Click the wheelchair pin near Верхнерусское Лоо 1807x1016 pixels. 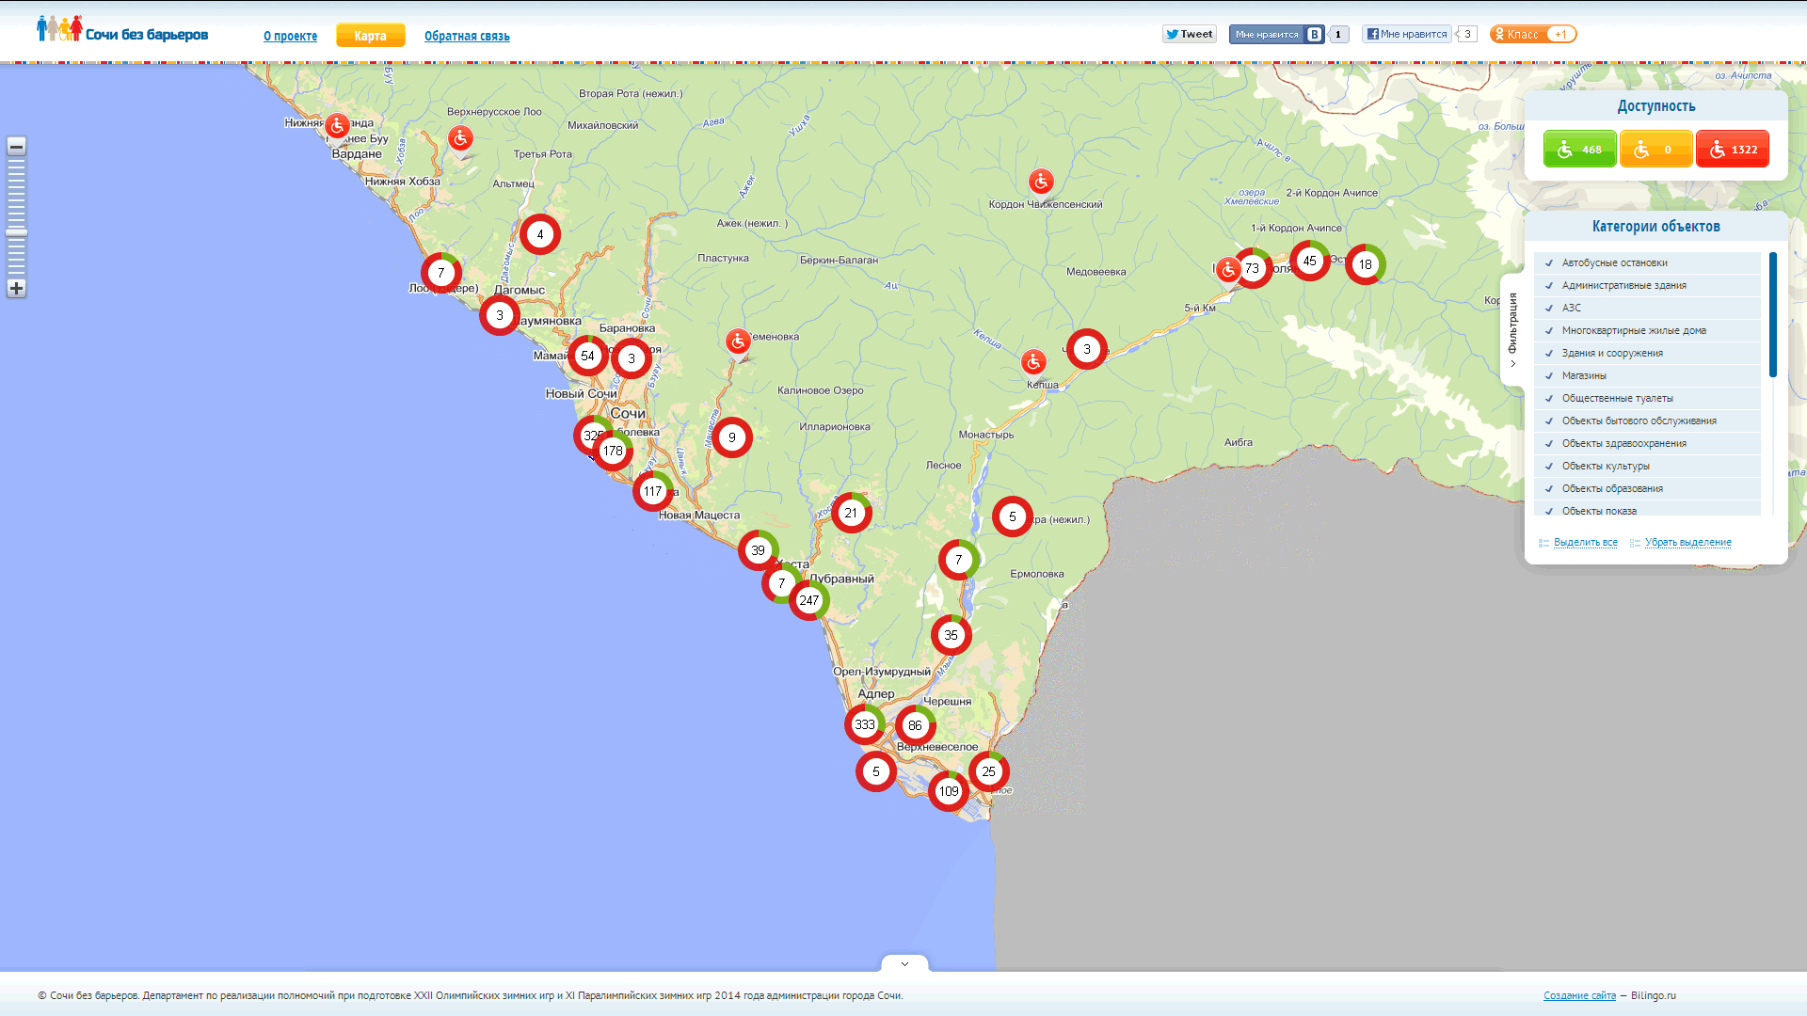(x=460, y=138)
